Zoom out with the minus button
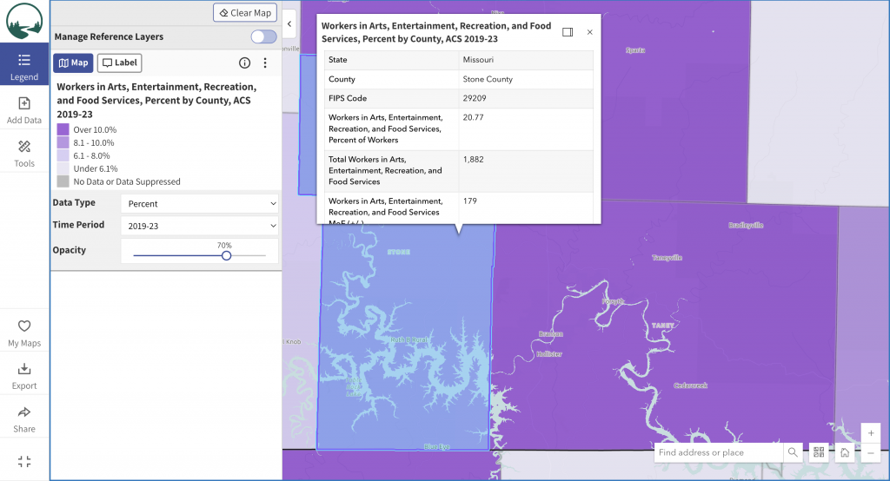Screen dimensions: 890x481 pos(871,453)
